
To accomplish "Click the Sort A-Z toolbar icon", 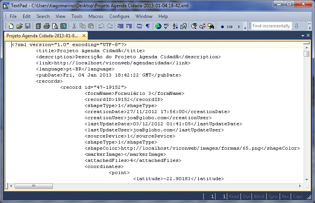I will 175,26.
